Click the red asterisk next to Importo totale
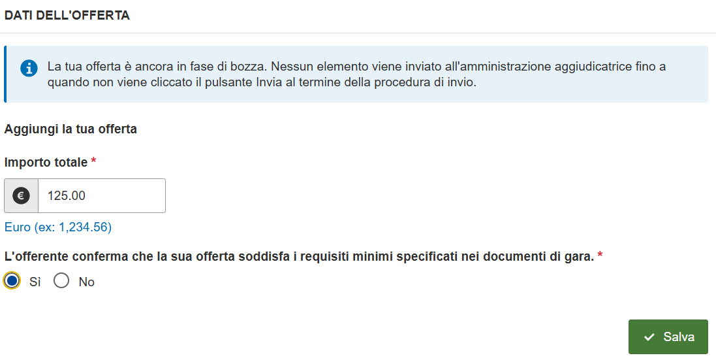The width and height of the screenshot is (716, 362). (93, 161)
